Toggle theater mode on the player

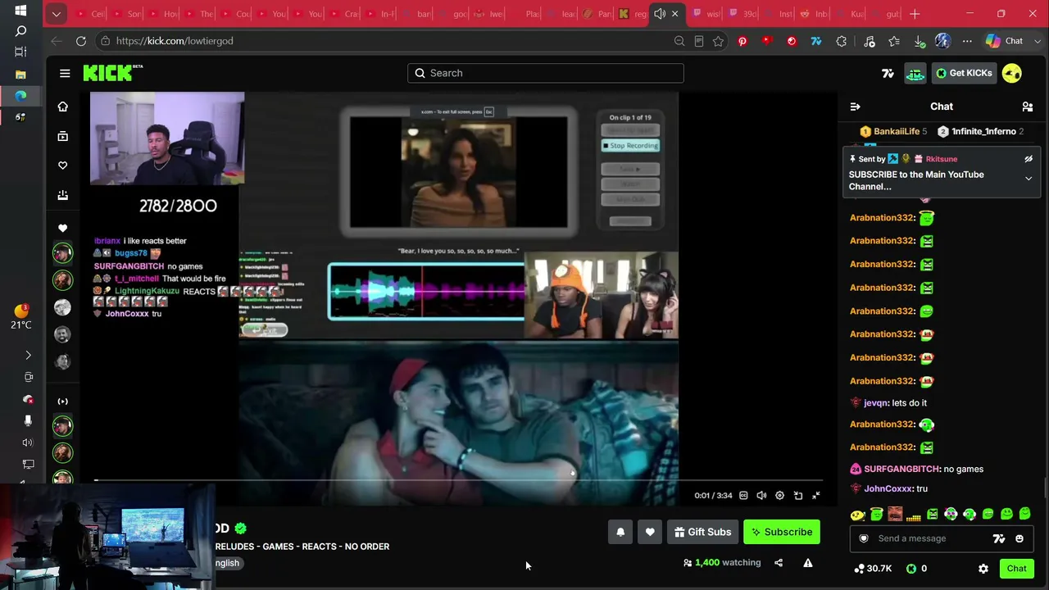[x=797, y=495]
